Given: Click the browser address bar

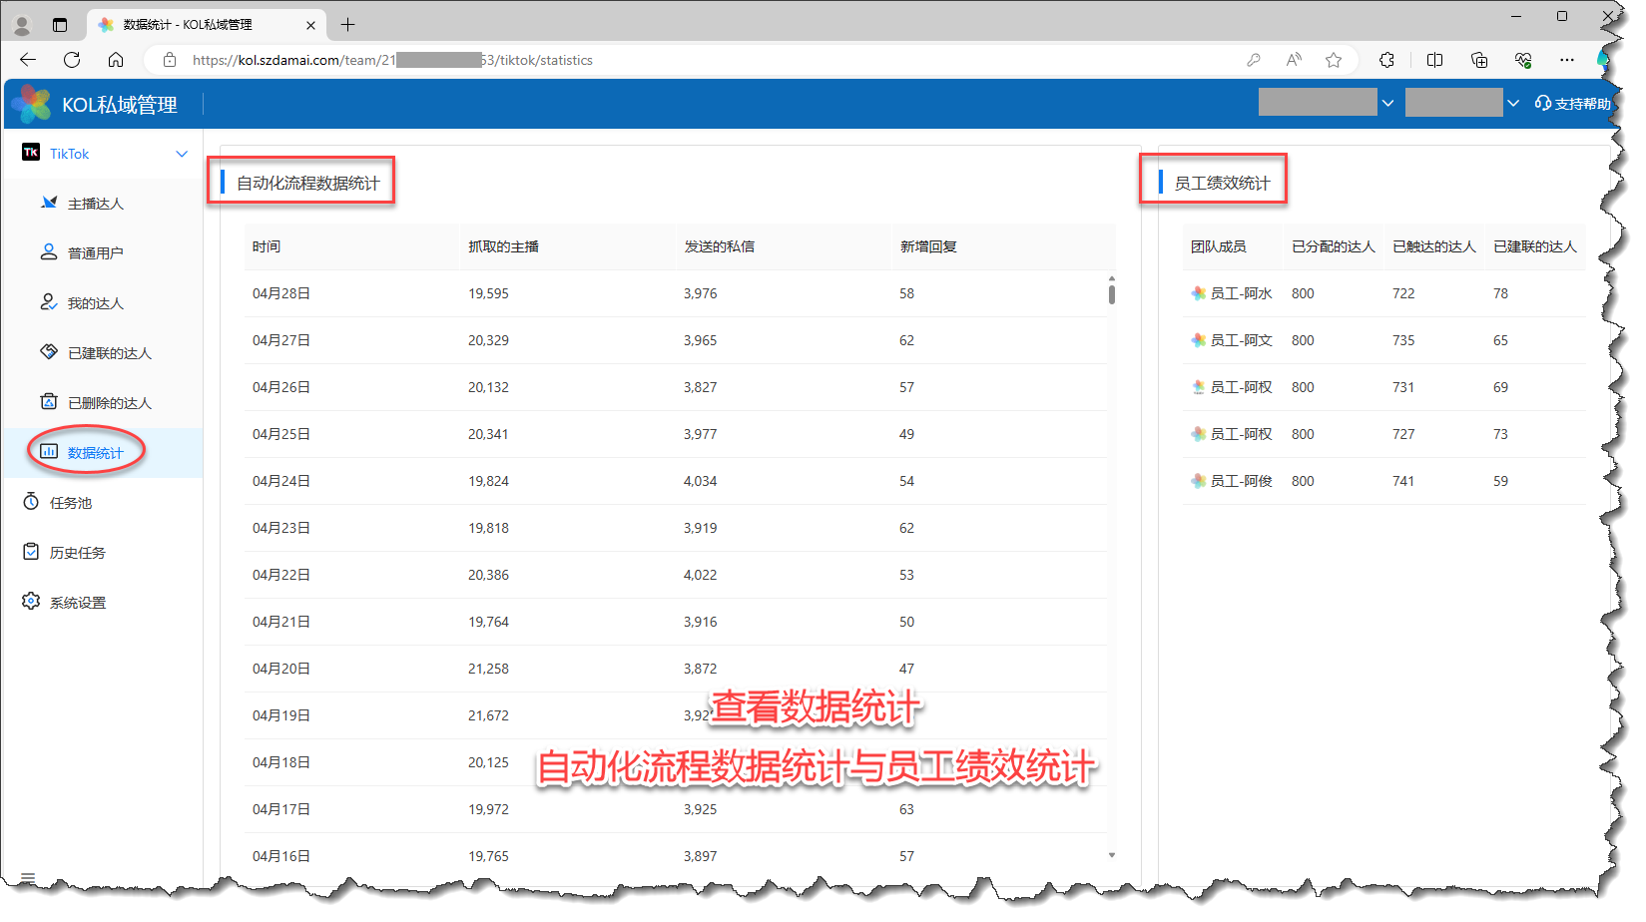Looking at the screenshot, I should pos(699,60).
